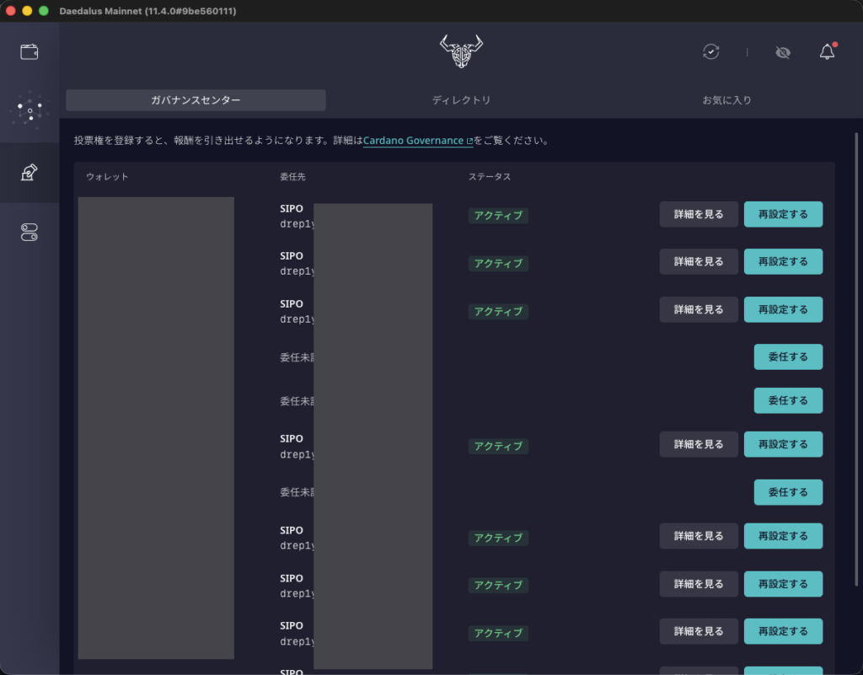
Task: Click the vertical scrollbar of the wallet list
Action: [x=856, y=360]
